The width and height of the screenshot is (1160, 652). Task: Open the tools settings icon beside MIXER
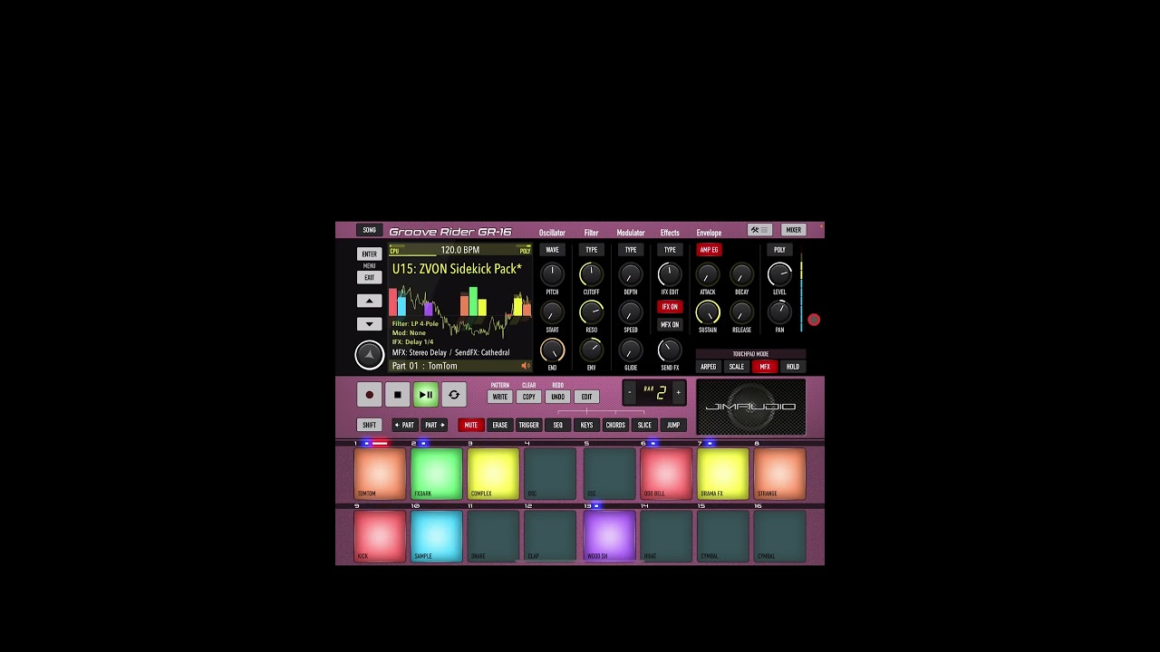tap(759, 230)
